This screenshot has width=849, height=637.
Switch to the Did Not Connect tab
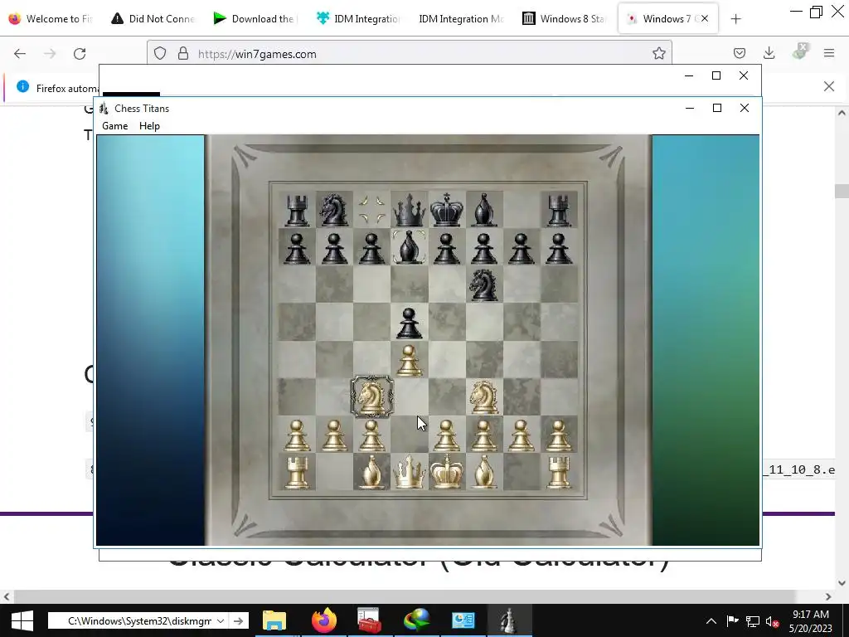pos(153,18)
